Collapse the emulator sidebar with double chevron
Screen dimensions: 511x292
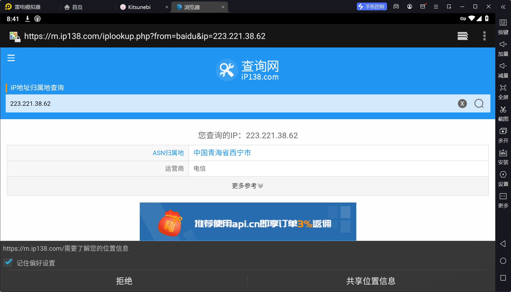[x=503, y=7]
